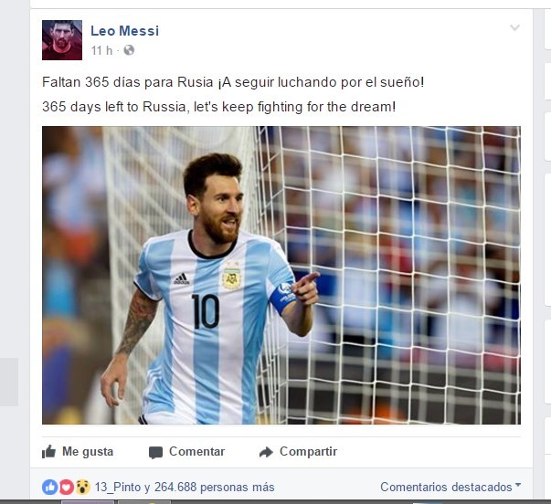This screenshot has width=551, height=504.
Task: Click the Comentar button label
Action: click(x=196, y=451)
